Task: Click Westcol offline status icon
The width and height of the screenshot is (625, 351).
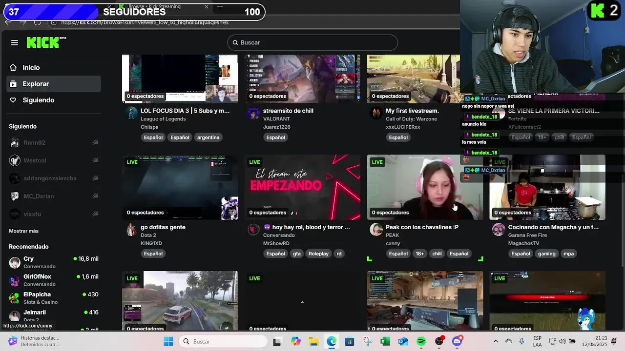Action: (x=95, y=160)
